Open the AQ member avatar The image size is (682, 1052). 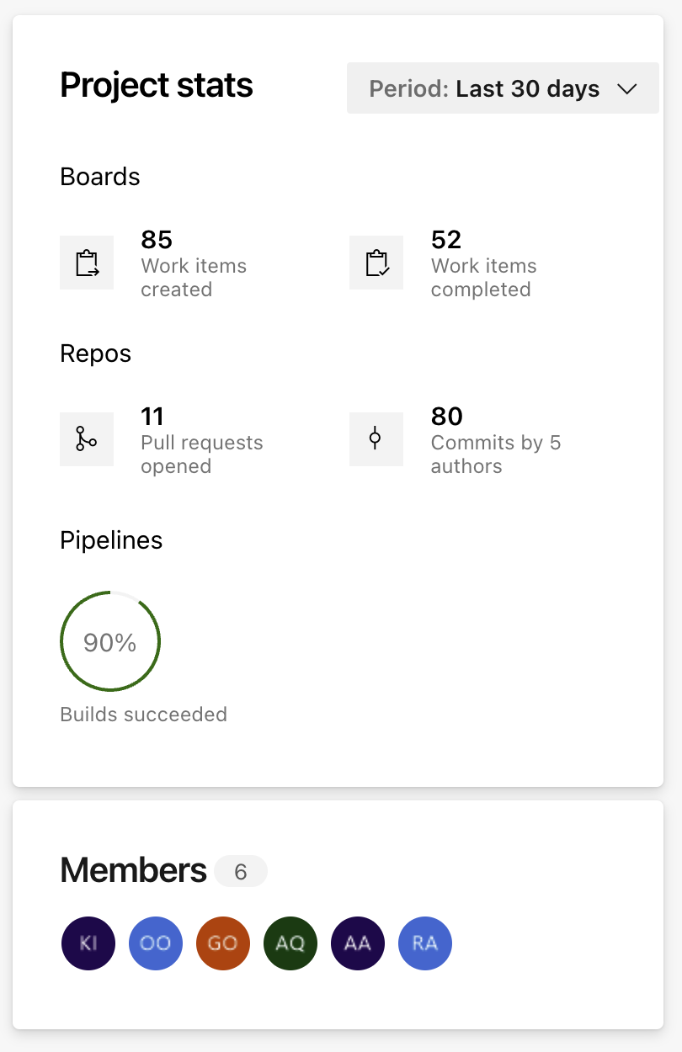[290, 943]
